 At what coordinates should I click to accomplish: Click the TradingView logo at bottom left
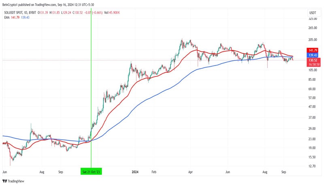(13, 181)
